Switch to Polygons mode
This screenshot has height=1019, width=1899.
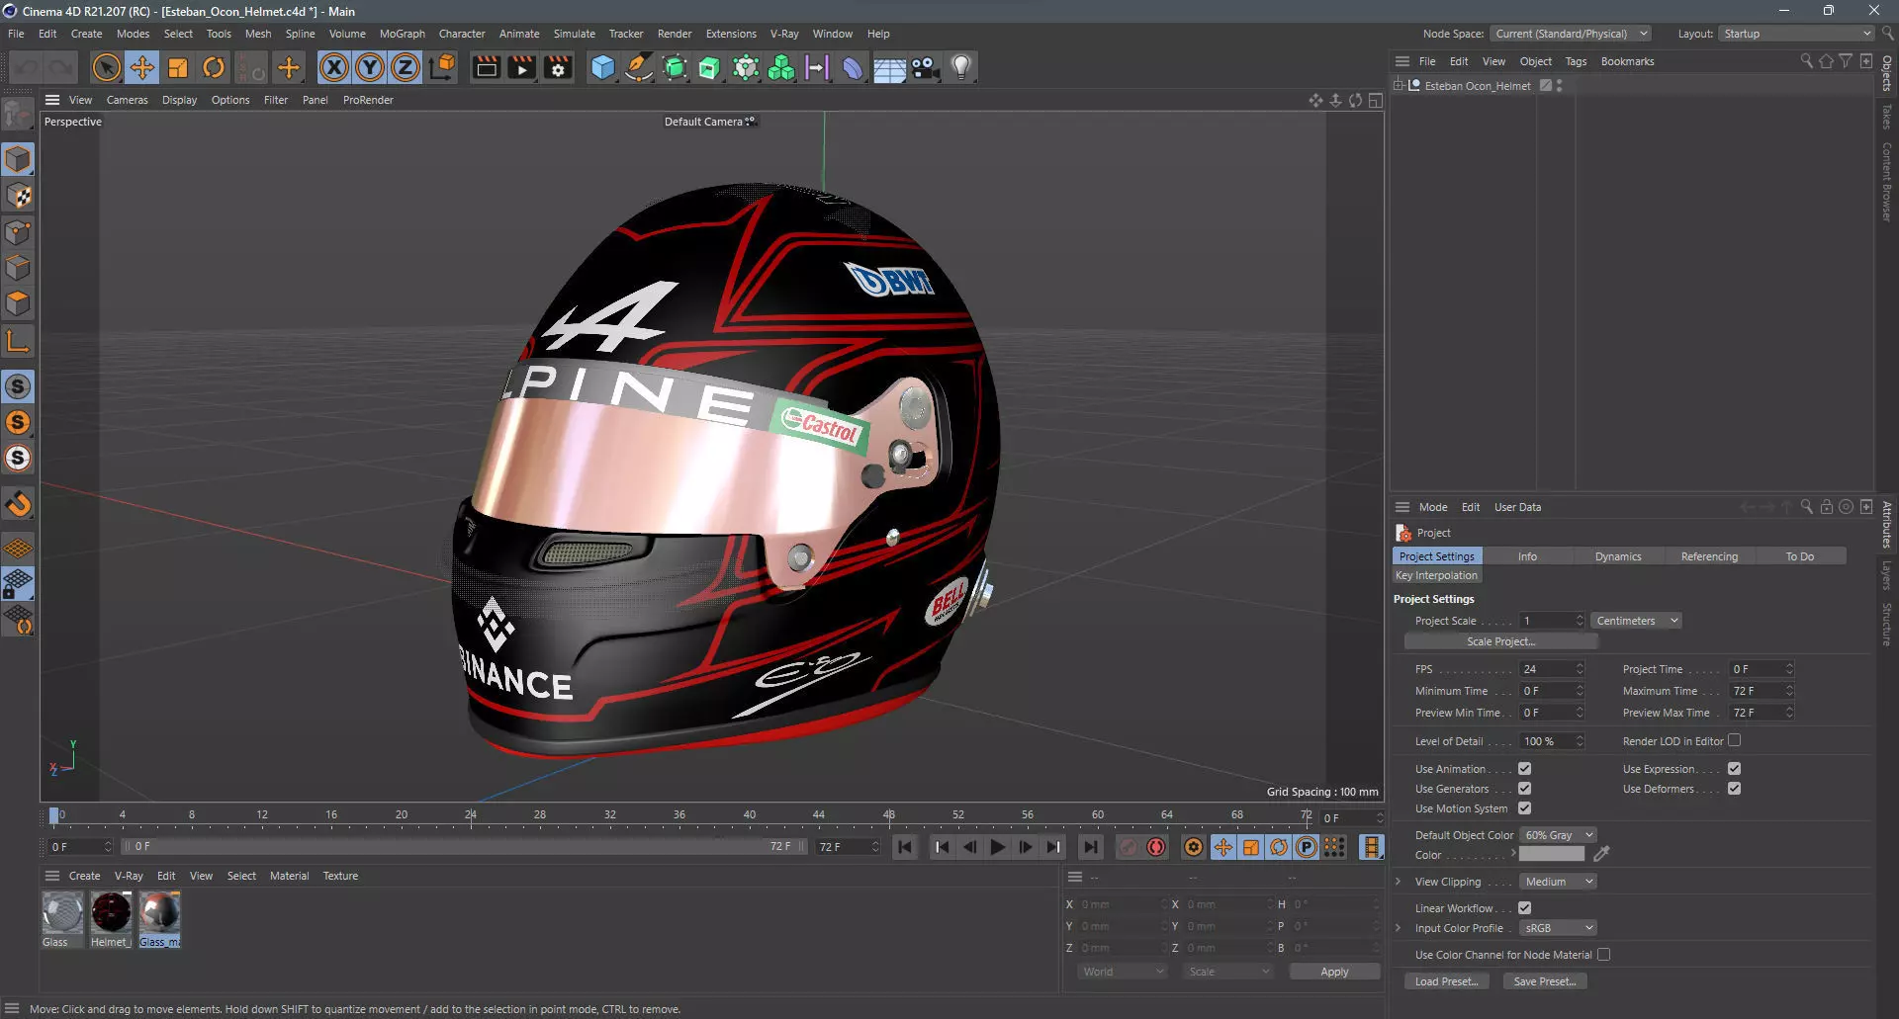coord(18,303)
